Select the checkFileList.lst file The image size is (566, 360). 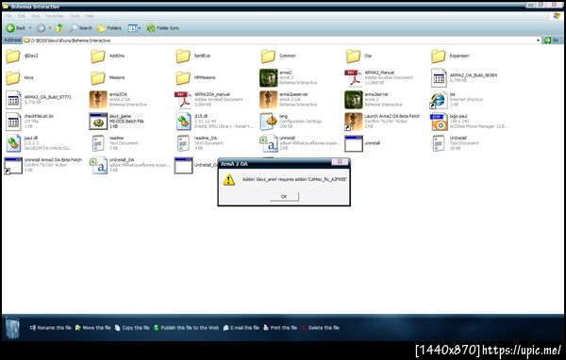[x=29, y=122]
